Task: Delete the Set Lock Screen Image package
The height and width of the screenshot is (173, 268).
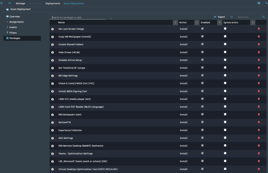Action: coord(259,29)
